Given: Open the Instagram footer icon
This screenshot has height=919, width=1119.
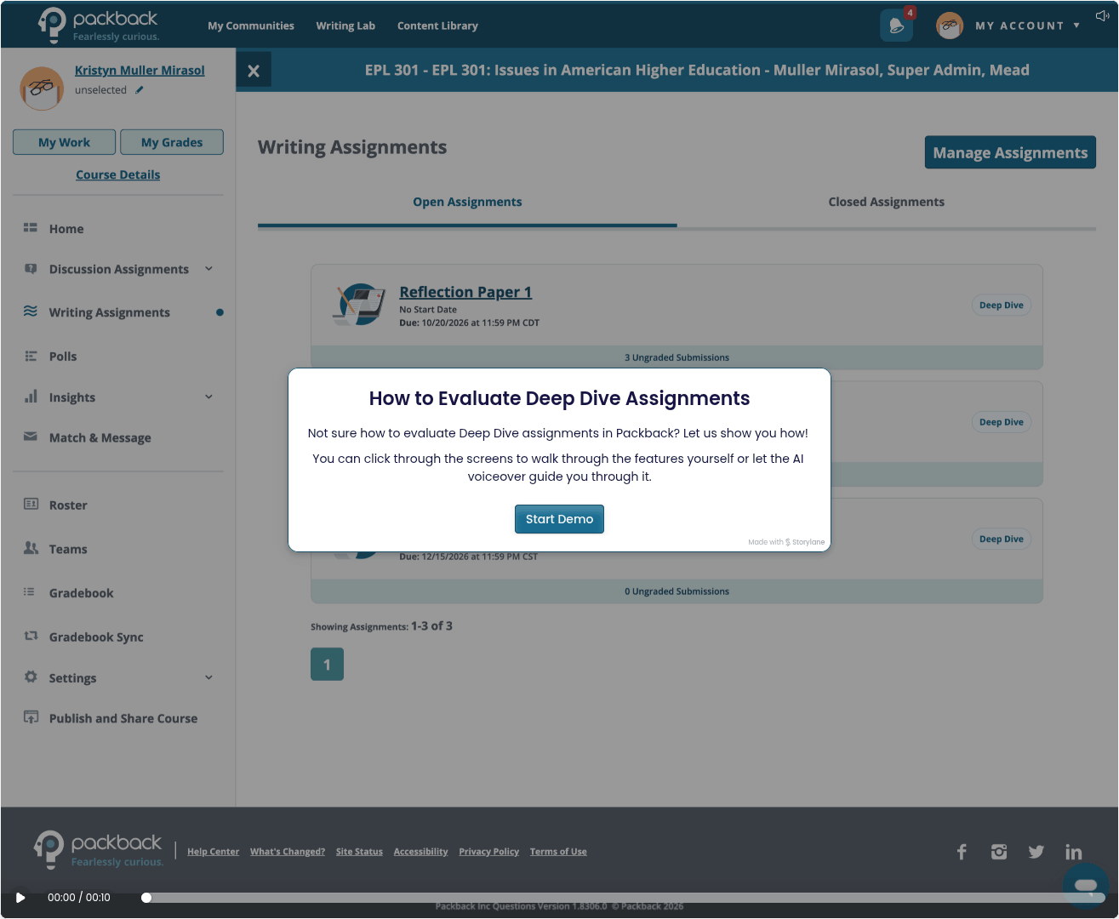Looking at the screenshot, I should tap(999, 852).
